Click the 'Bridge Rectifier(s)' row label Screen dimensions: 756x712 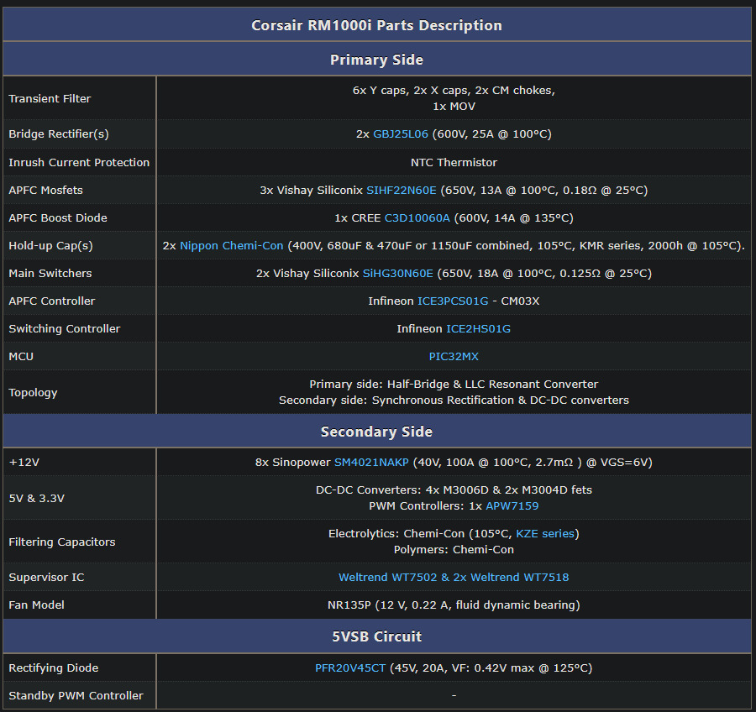[x=59, y=134]
